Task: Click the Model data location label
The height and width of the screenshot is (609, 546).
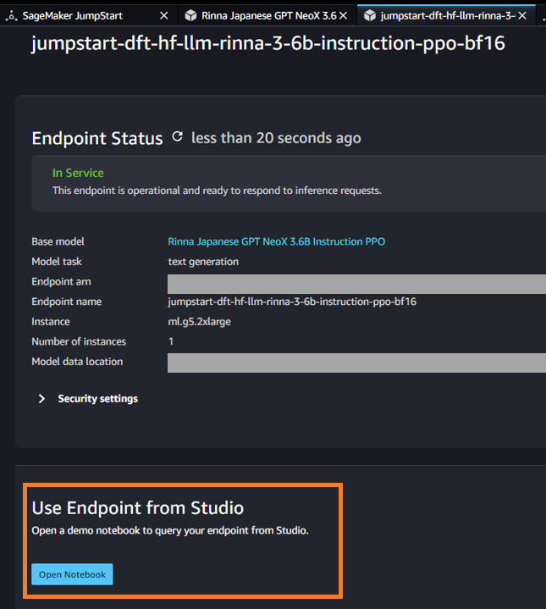Action: pos(77,362)
